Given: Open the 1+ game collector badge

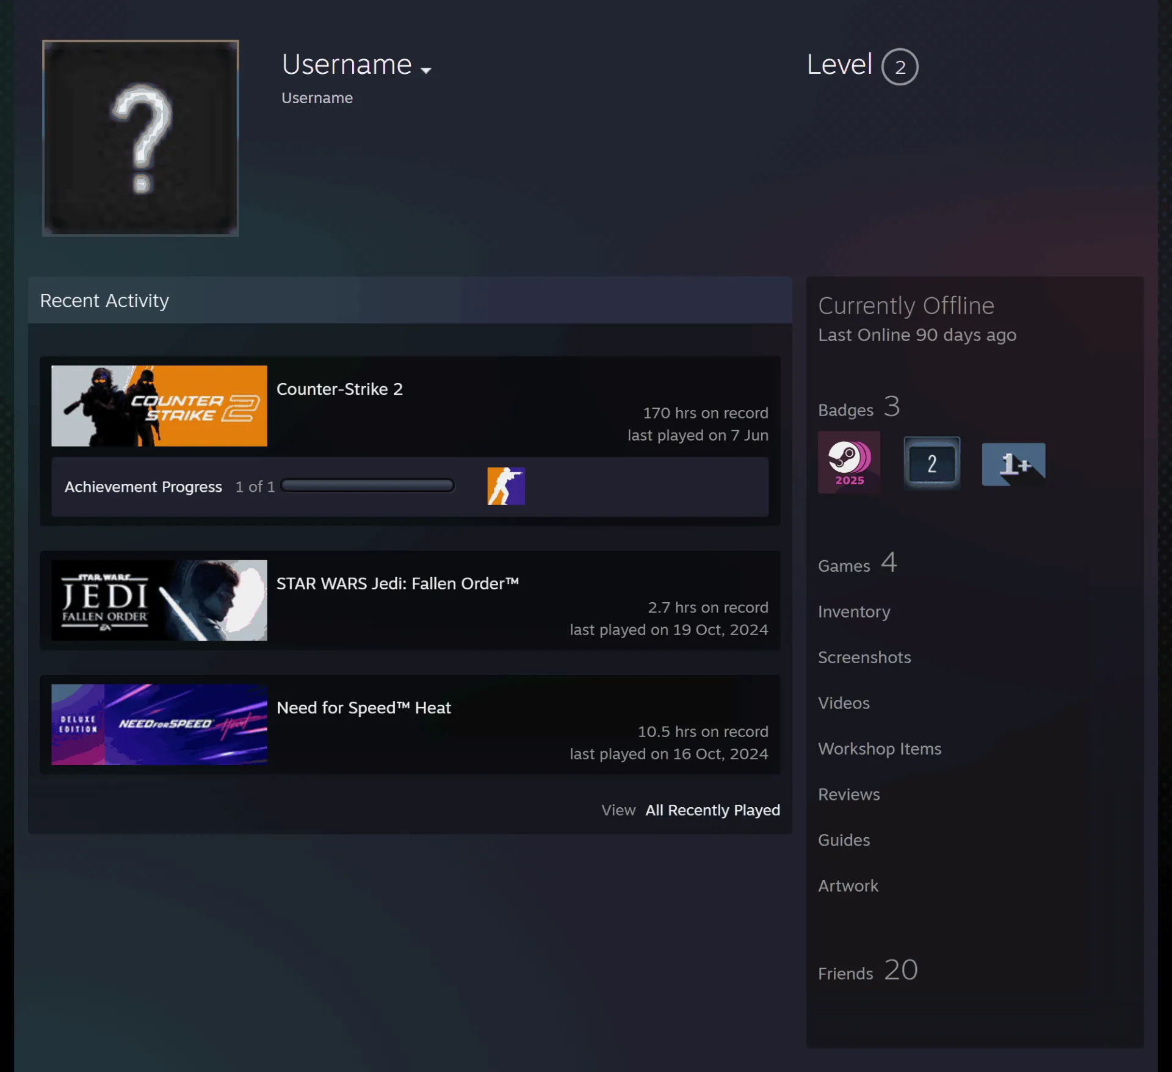Looking at the screenshot, I should 1013,464.
